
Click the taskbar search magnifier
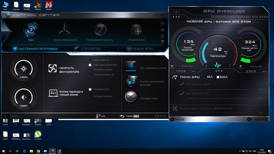pyautogui.click(x=10, y=151)
